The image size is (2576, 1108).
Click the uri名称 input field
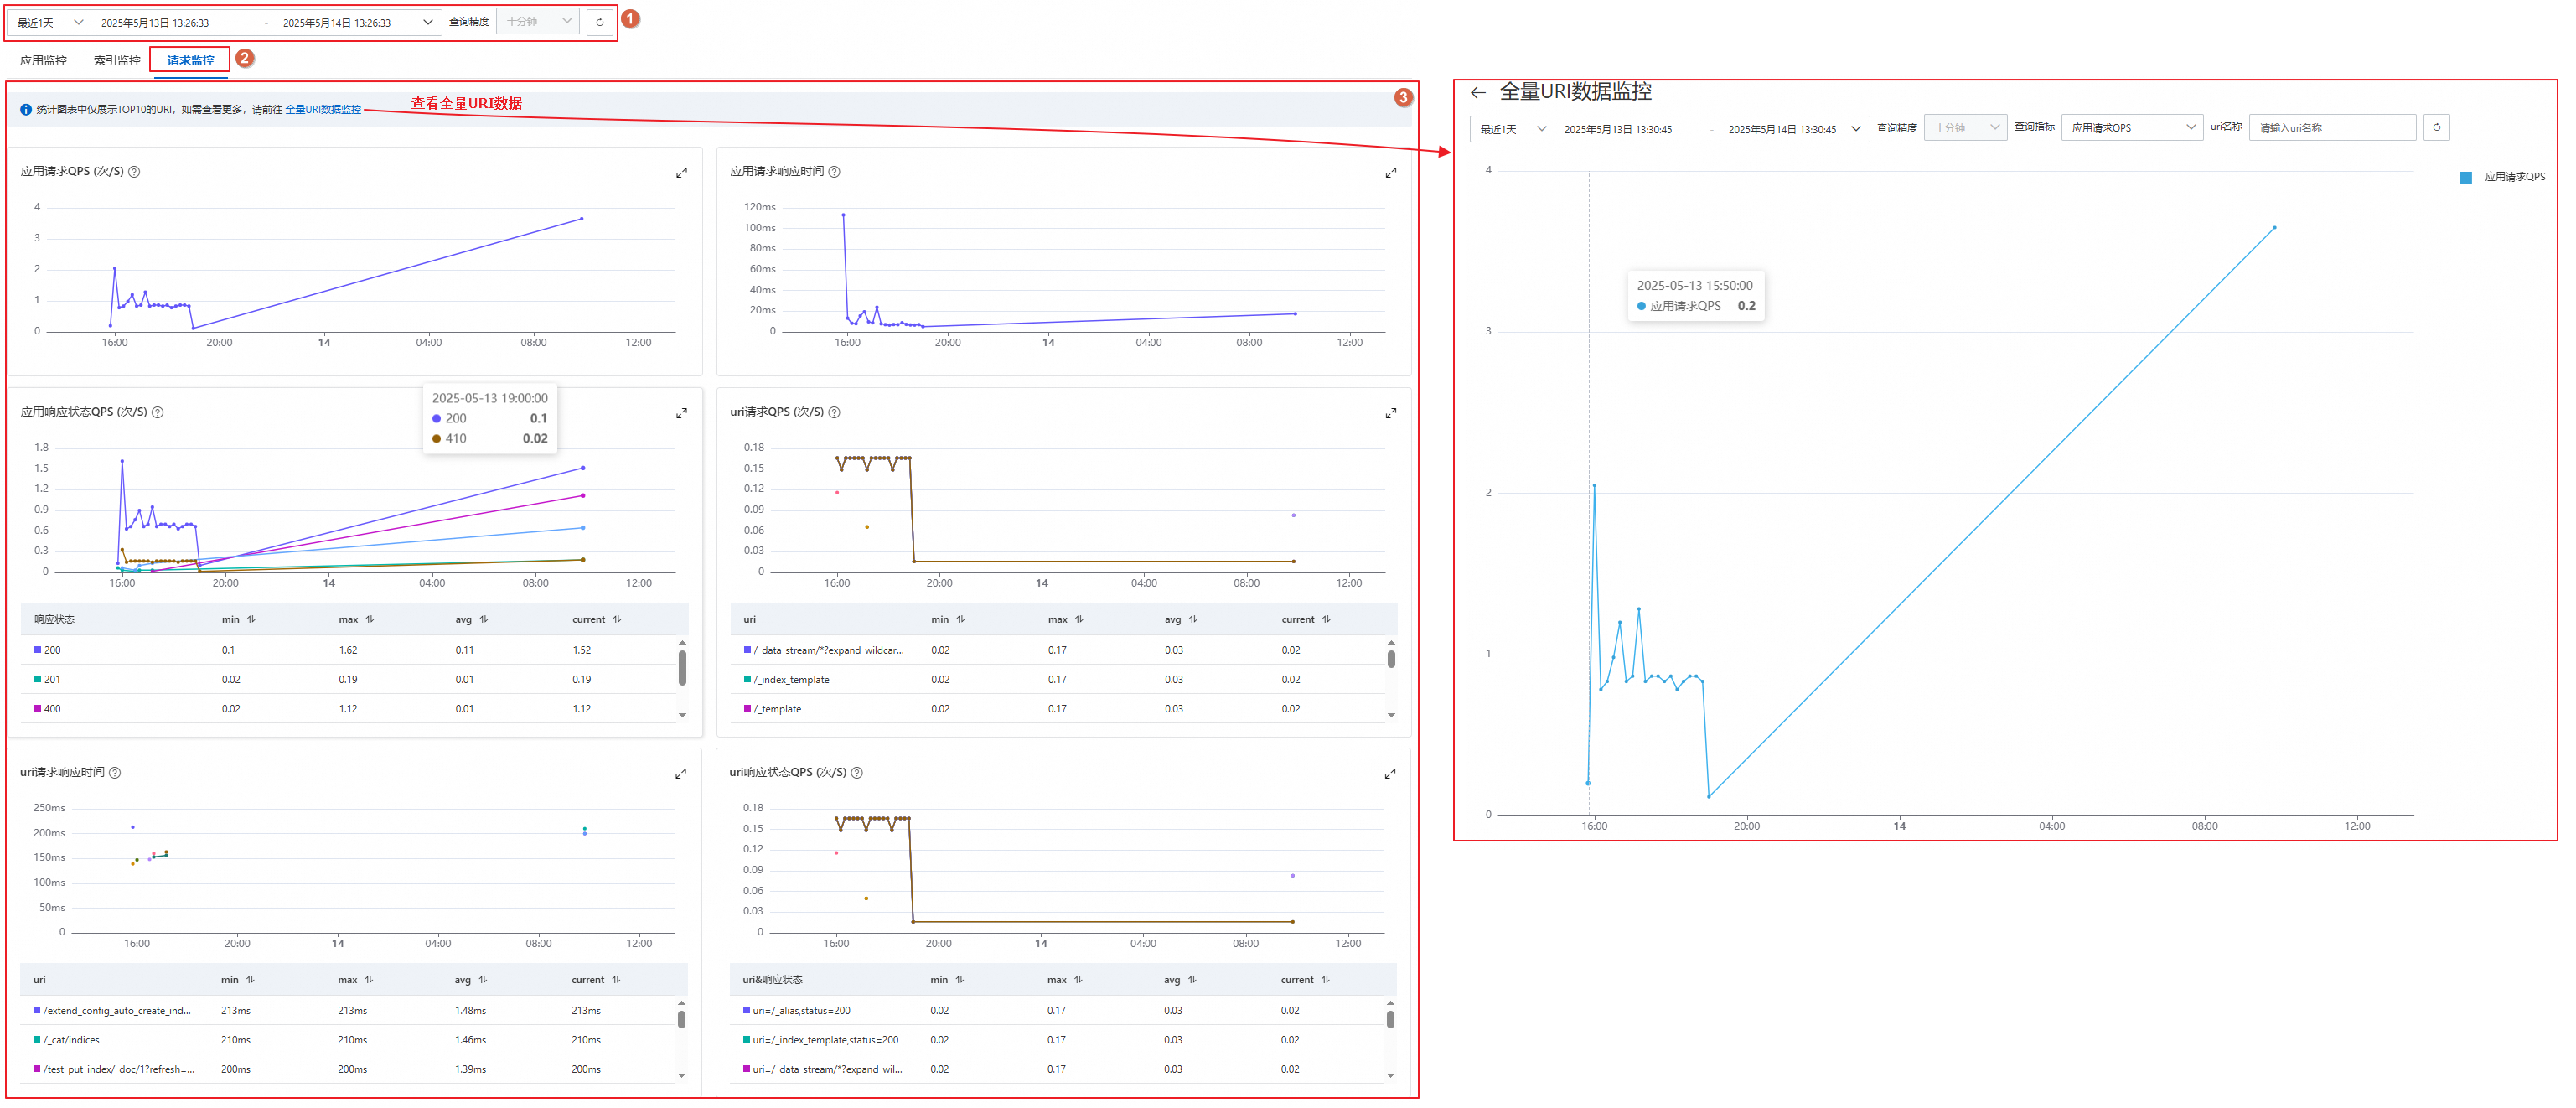pos(2331,128)
